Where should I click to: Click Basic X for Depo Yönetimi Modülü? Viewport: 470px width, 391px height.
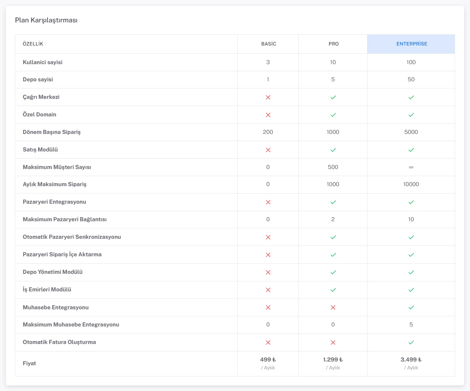268,272
